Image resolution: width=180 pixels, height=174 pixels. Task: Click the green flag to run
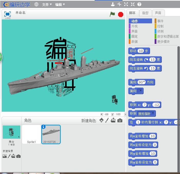(x=112, y=14)
